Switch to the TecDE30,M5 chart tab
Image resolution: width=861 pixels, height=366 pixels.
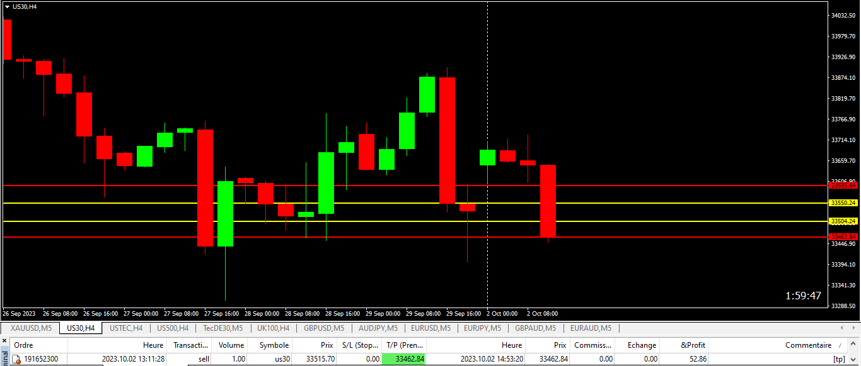point(222,328)
